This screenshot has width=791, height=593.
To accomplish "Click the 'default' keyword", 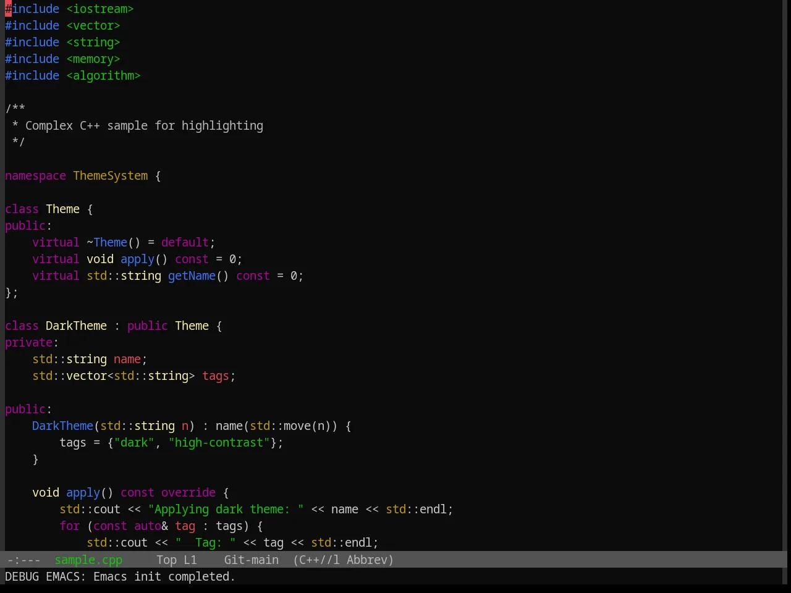I will pyautogui.click(x=185, y=242).
